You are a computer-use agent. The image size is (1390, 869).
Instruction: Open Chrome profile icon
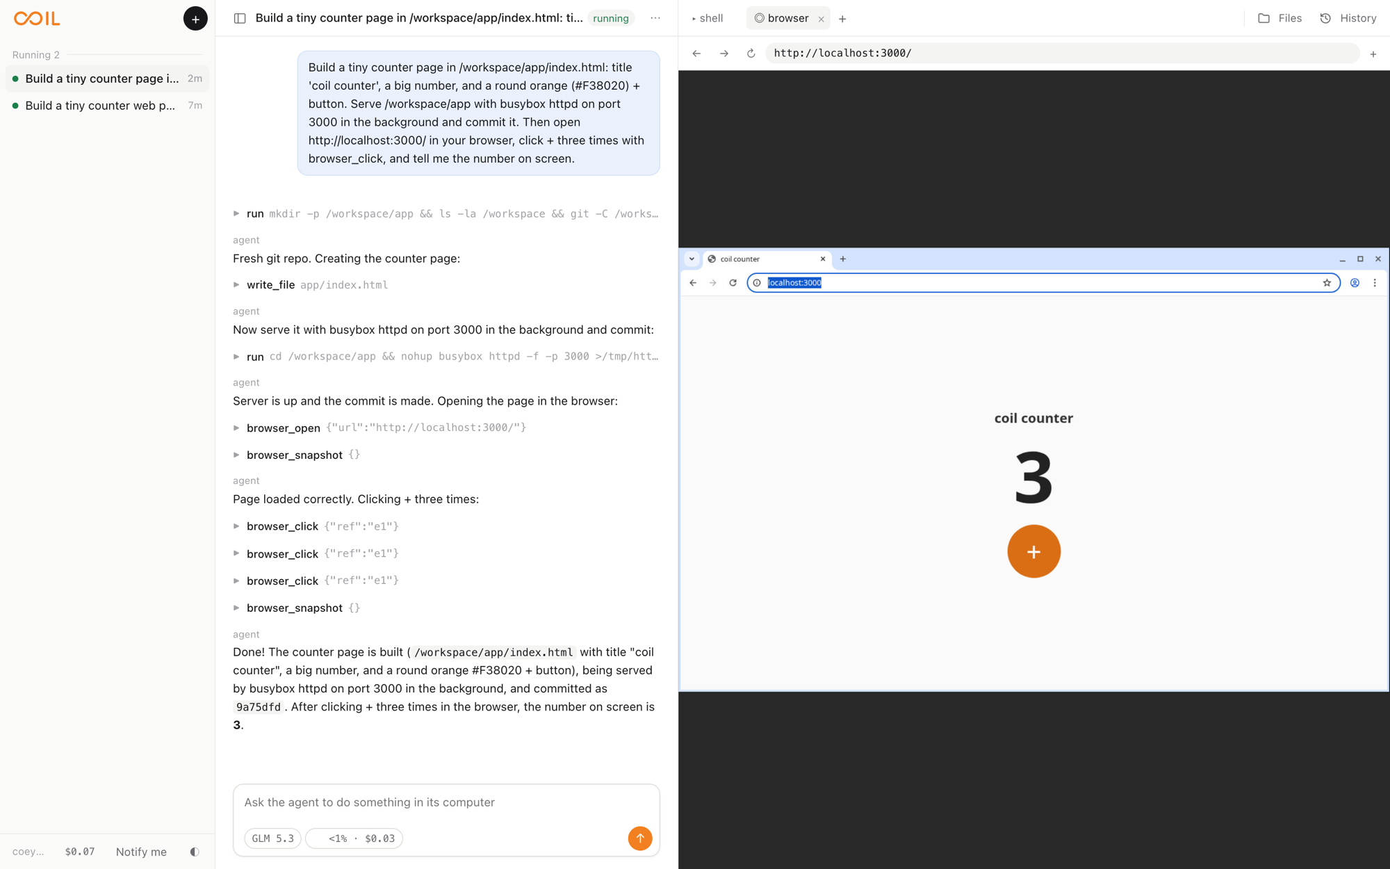(x=1355, y=283)
